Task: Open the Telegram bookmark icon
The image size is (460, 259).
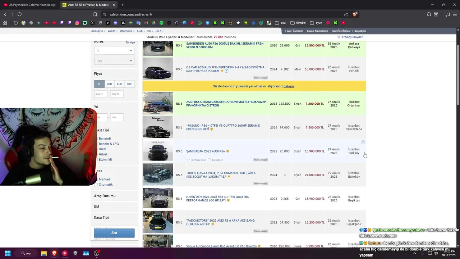Action: coord(207,23)
